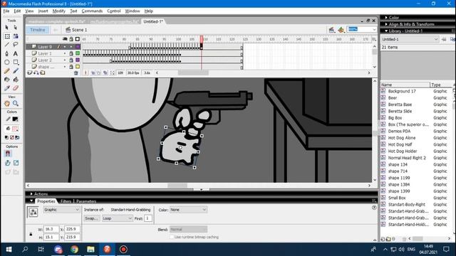Click the stage horizontal scrollbar thumb
The image size is (456, 256).
(x=177, y=186)
